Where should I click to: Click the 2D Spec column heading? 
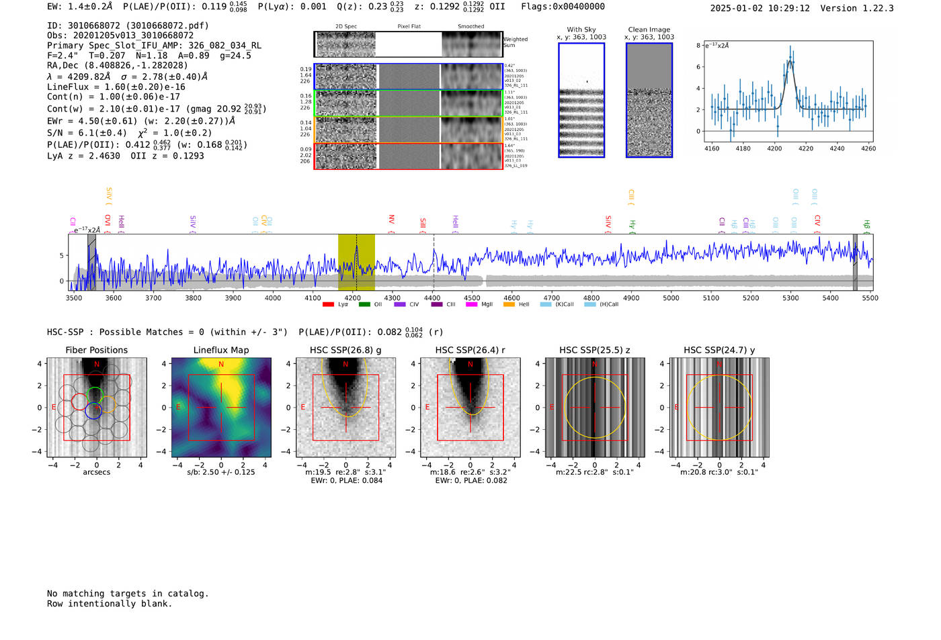346,27
